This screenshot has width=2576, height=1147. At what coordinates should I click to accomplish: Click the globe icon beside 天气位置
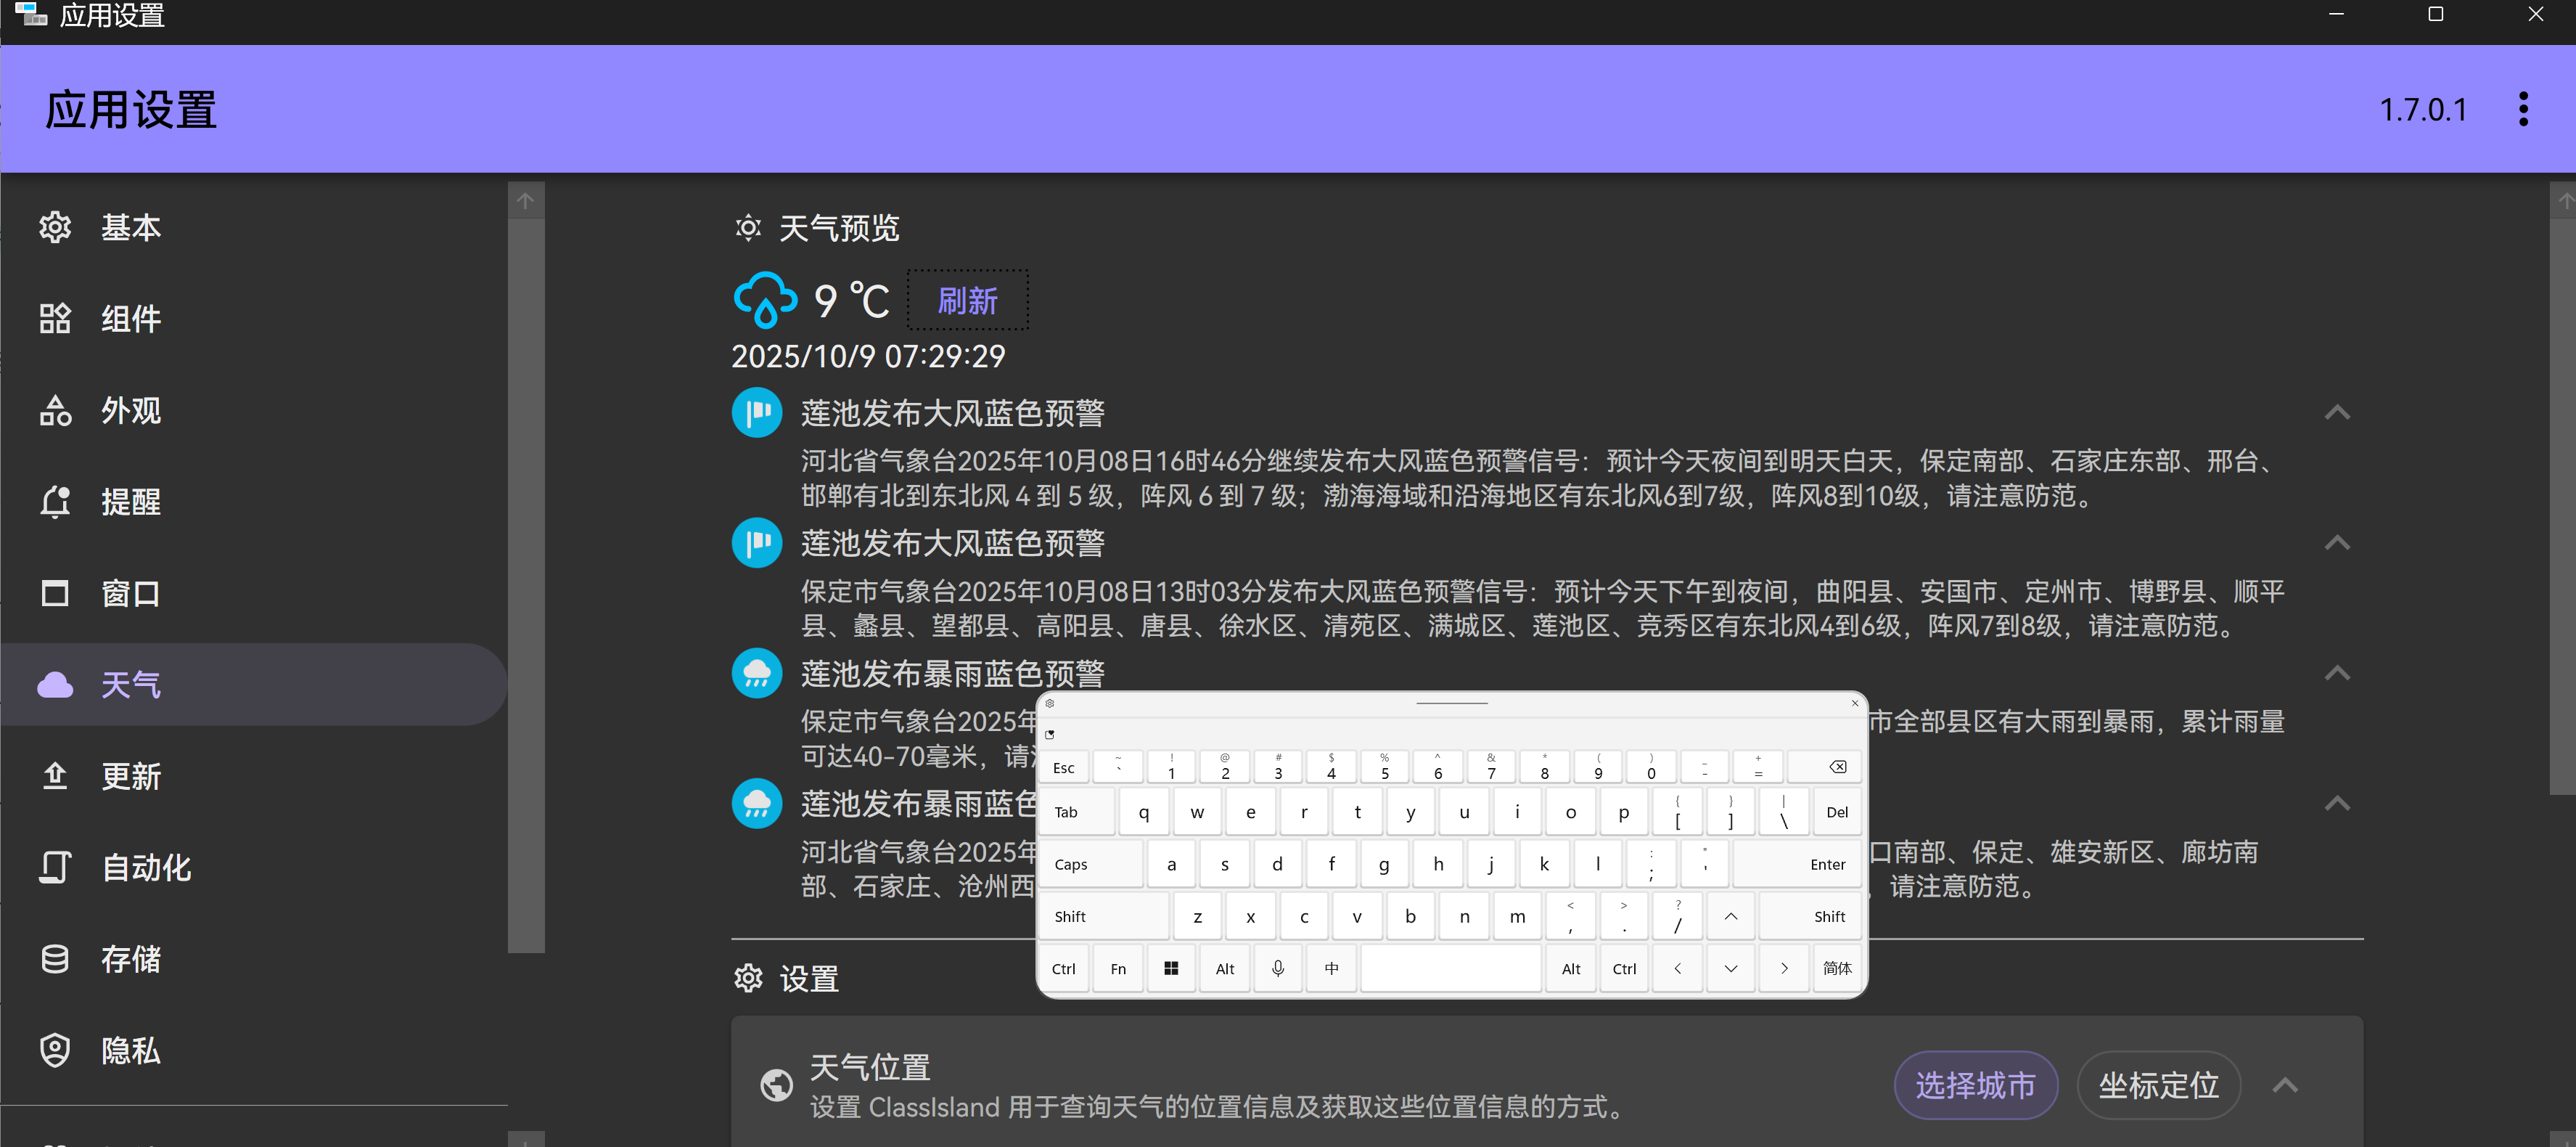pyautogui.click(x=776, y=1085)
